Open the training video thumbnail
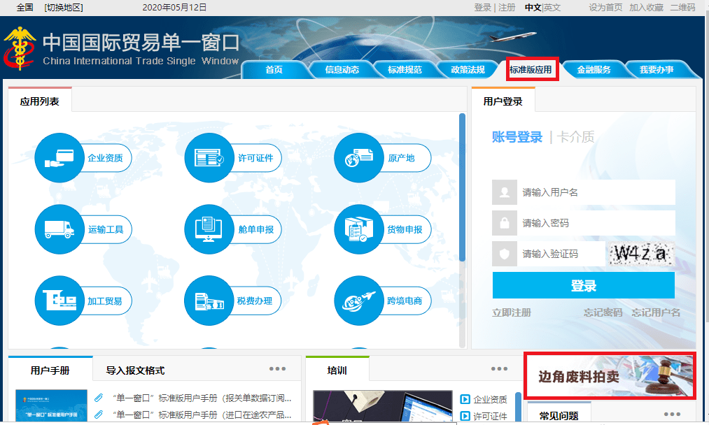Viewport: 709px width, 425px height. 383,406
